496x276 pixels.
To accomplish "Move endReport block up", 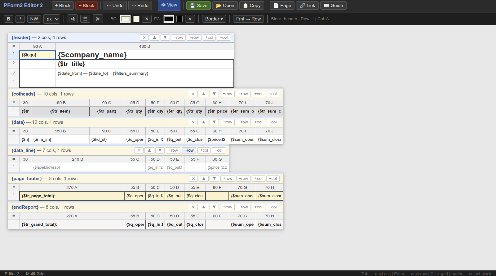I will (204, 207).
